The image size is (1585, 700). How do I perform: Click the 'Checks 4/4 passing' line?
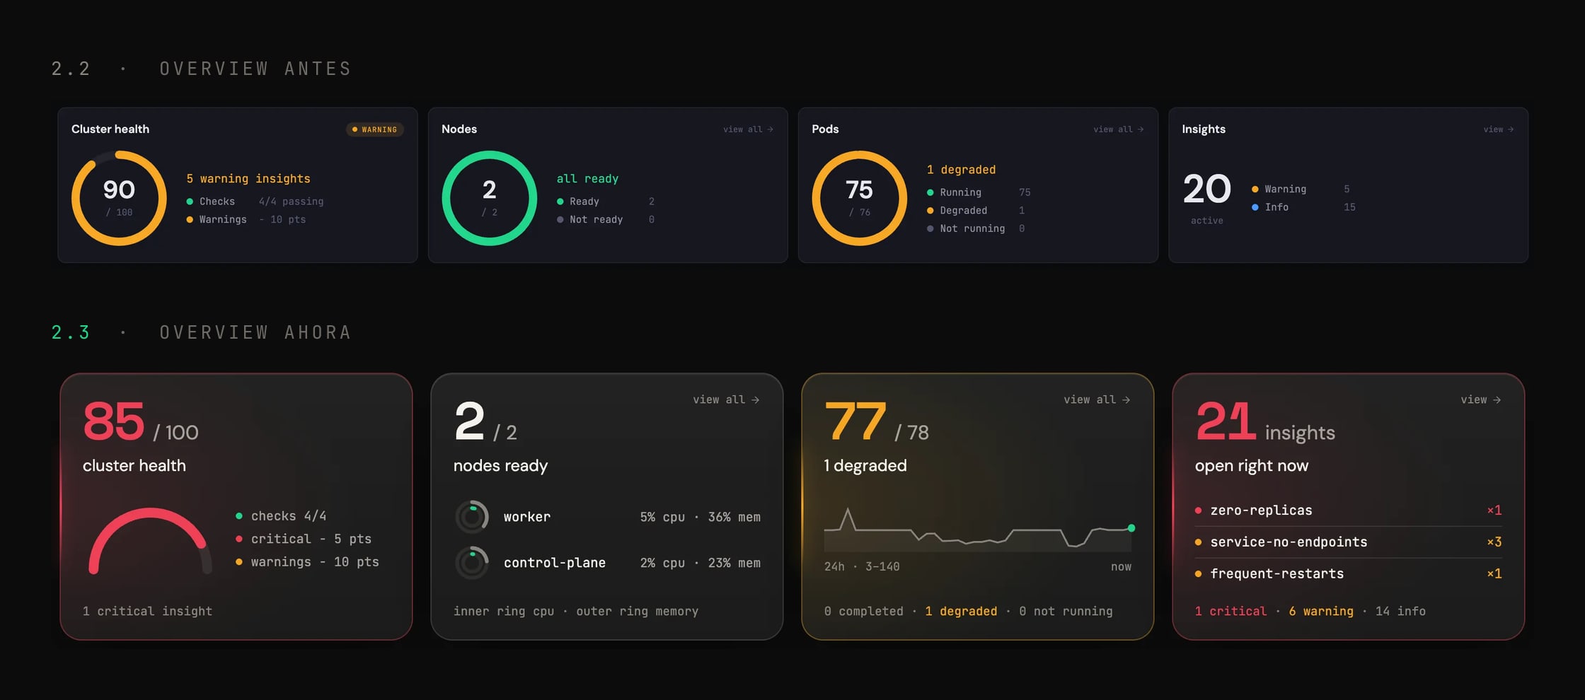point(255,202)
